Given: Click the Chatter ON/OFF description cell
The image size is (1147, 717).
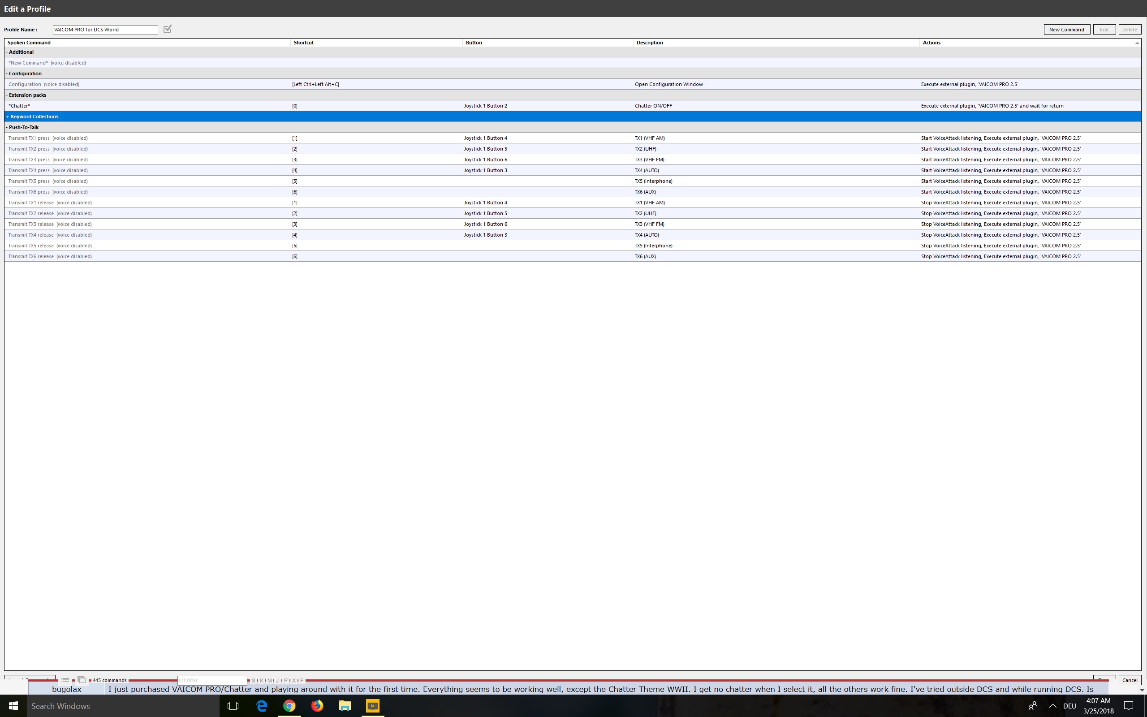Looking at the screenshot, I should 653,106.
